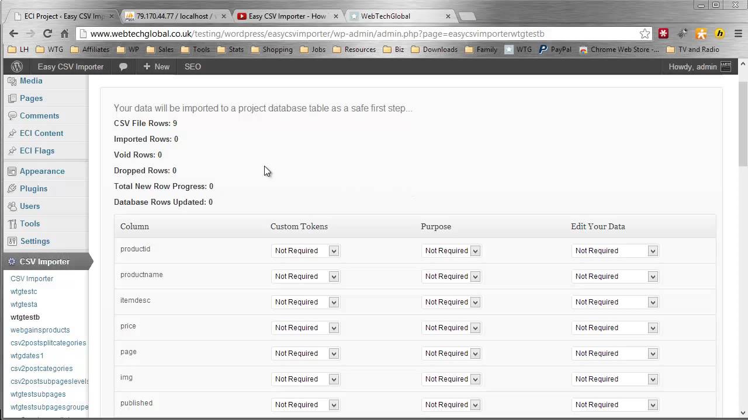Open a new browser tab
Image resolution: width=748 pixels, height=420 pixels.
[467, 16]
